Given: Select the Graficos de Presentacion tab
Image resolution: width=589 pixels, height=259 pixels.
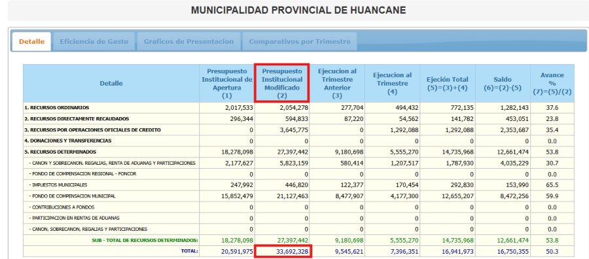Looking at the screenshot, I should 188,42.
